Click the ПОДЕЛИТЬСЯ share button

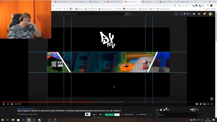(x=127, y=115)
